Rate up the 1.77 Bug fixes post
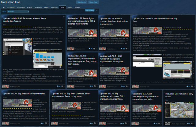Screen dimensions: 196x127 click(x=41, y=123)
